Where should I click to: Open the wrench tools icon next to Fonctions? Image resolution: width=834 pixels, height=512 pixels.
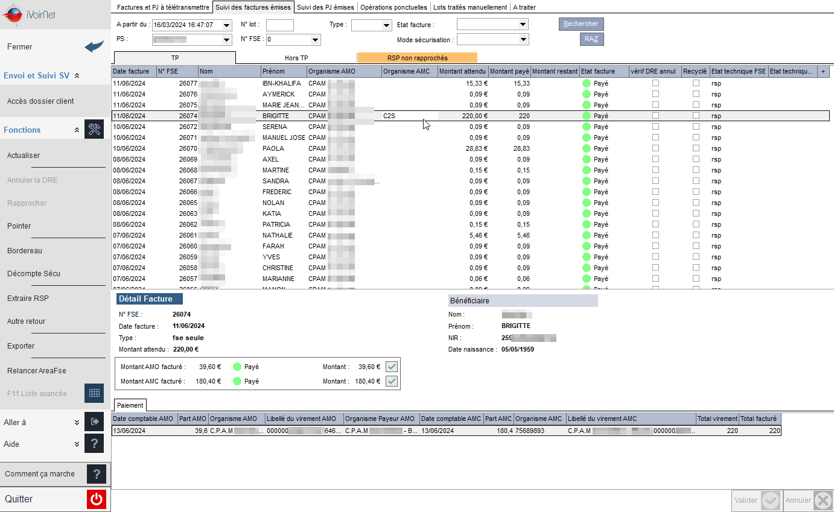(94, 130)
